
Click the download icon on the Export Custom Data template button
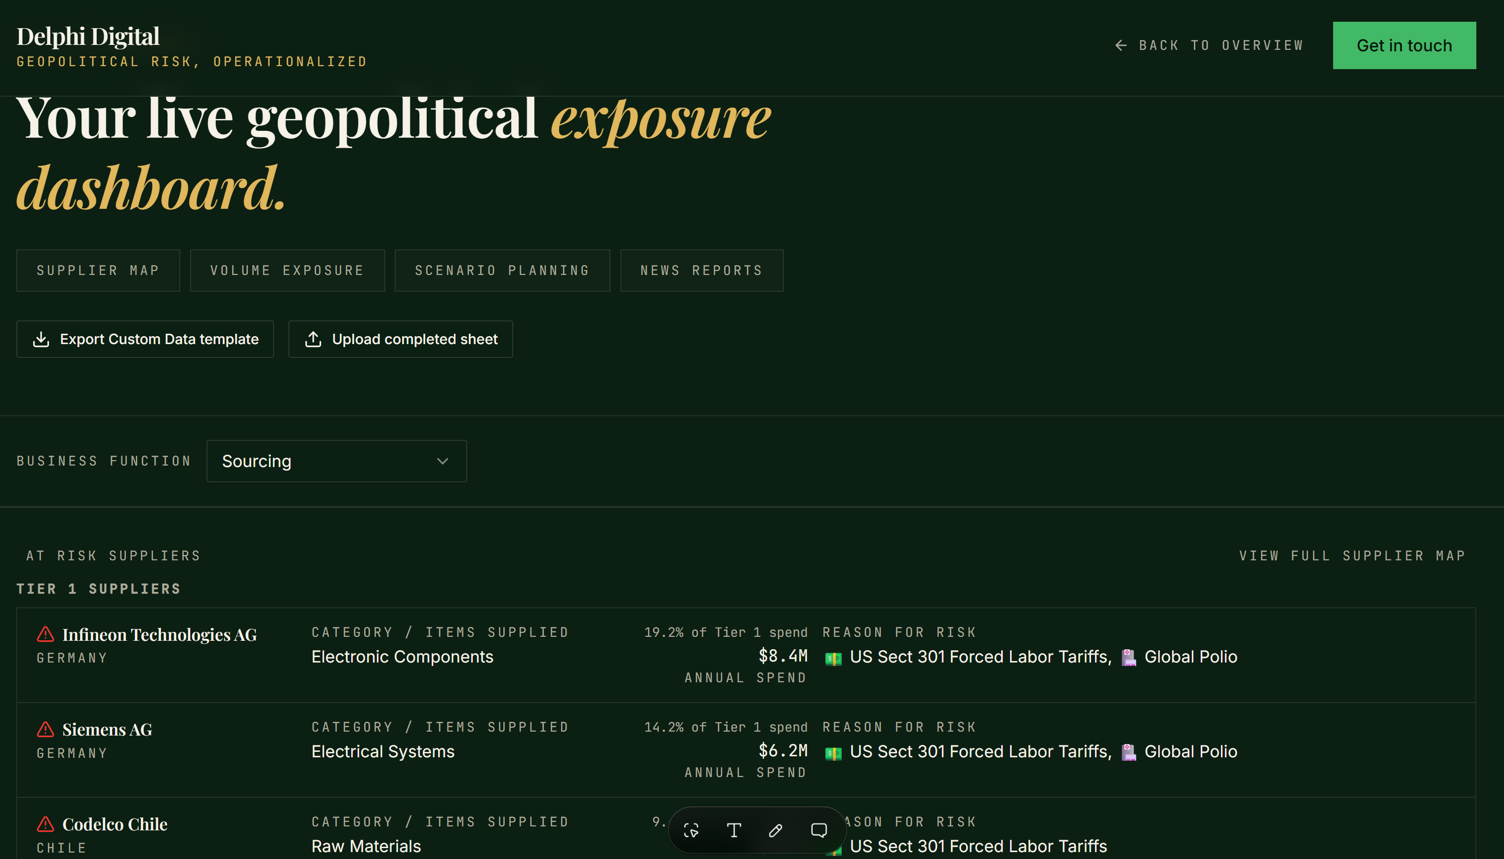[x=41, y=339]
